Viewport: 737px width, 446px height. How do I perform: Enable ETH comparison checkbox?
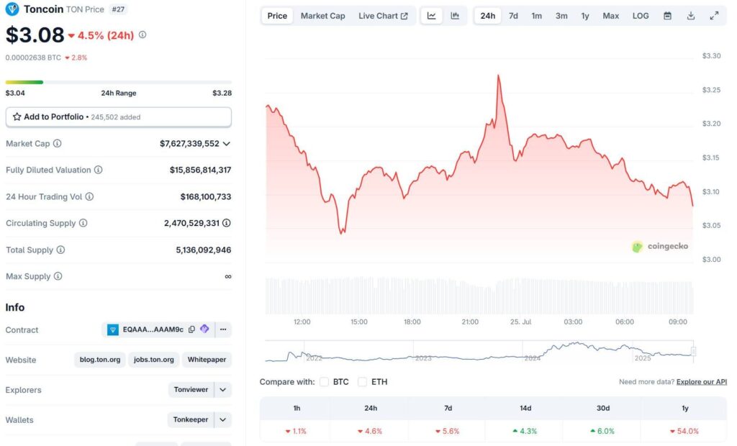pos(362,381)
